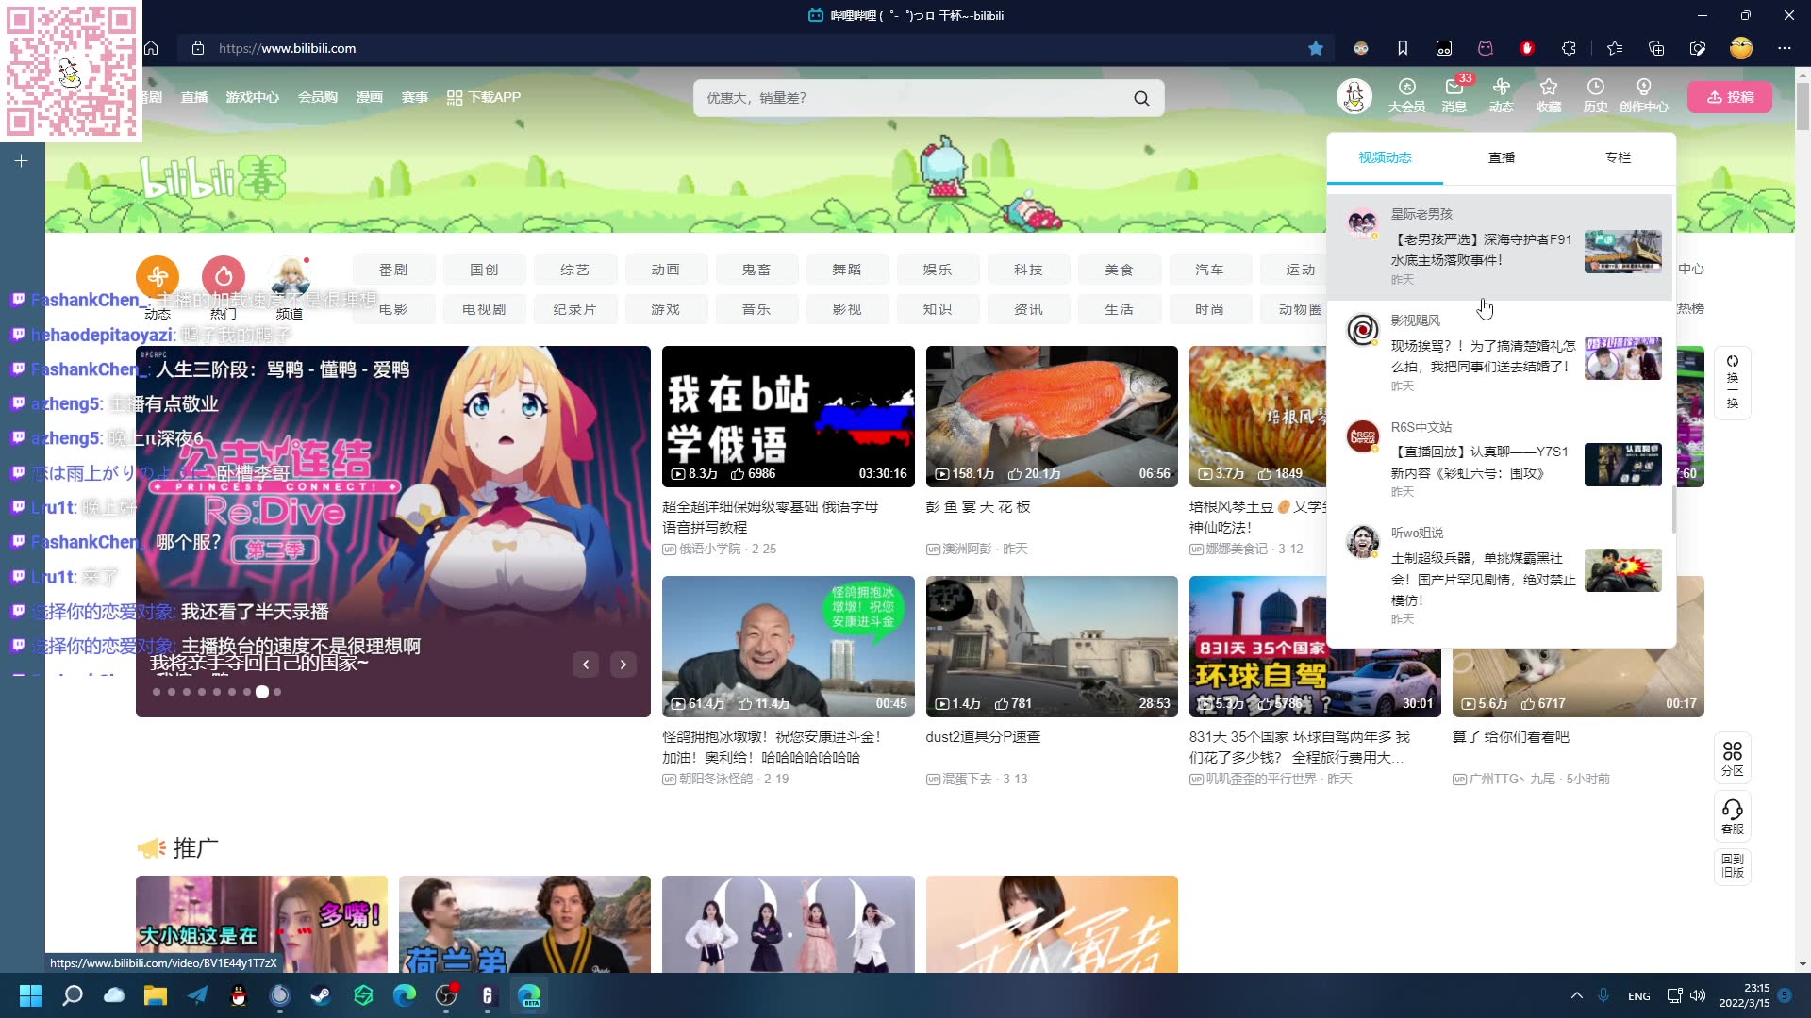
Task: Select last carousel indicator dot
Action: 277,692
